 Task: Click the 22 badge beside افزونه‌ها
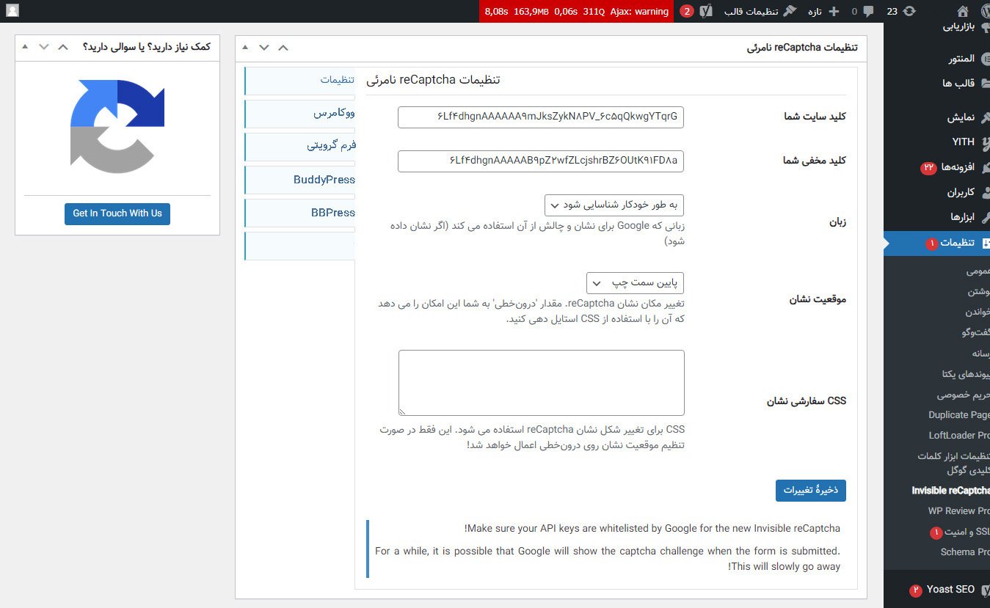coord(928,168)
